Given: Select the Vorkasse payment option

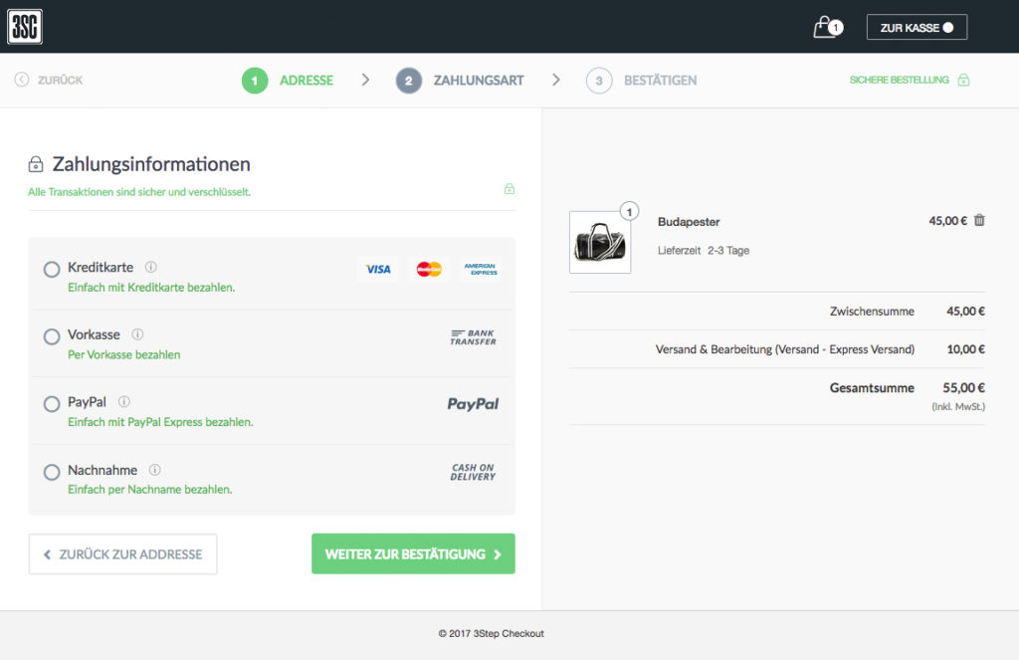Looking at the screenshot, I should click(52, 336).
